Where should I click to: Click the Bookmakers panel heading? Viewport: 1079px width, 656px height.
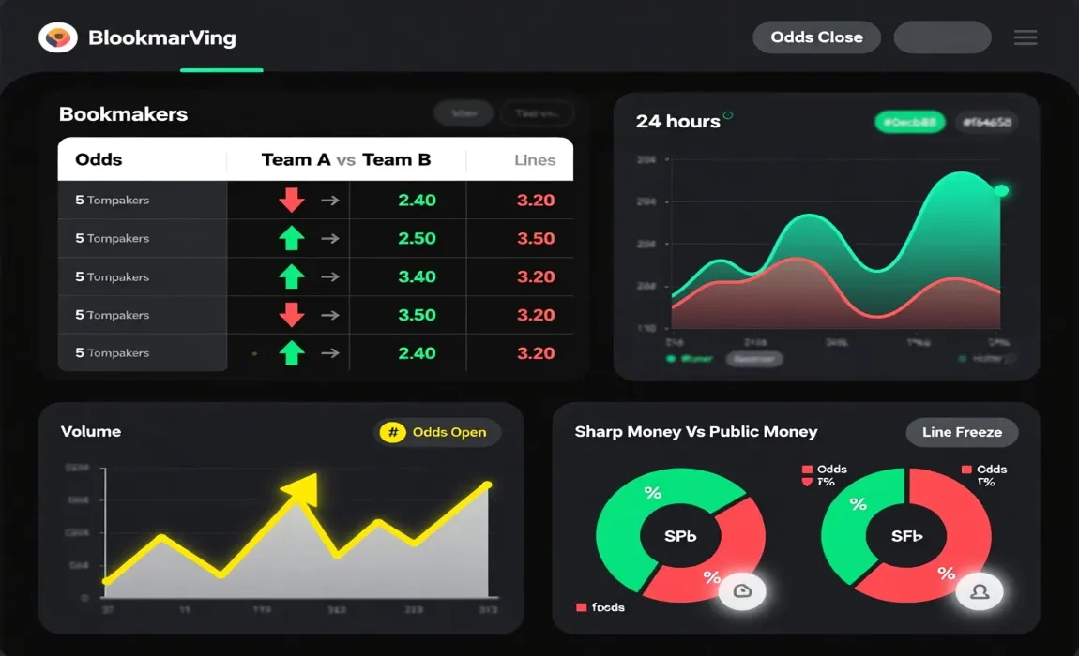[x=123, y=114]
